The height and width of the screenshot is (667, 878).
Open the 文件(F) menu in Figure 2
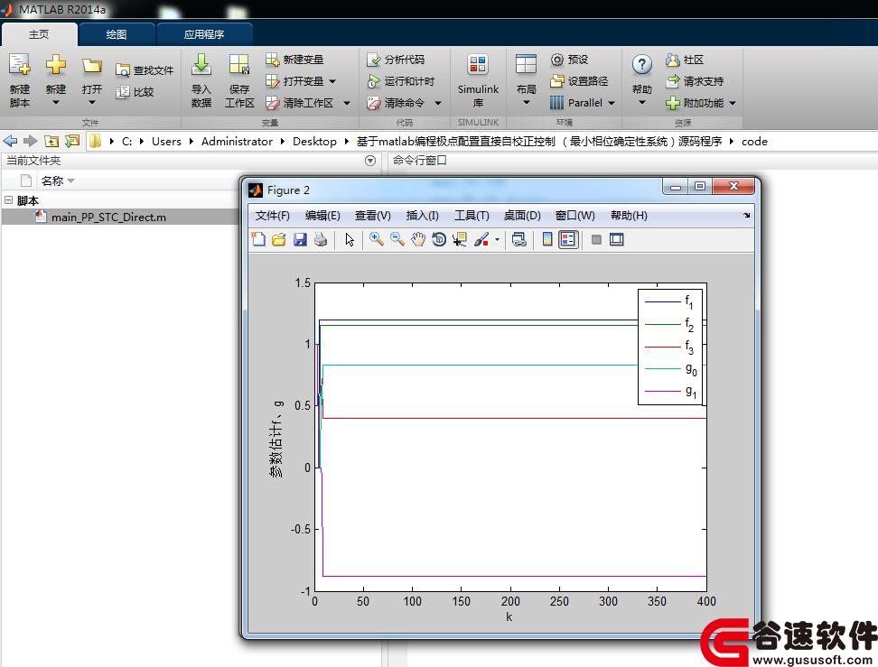pyautogui.click(x=273, y=216)
